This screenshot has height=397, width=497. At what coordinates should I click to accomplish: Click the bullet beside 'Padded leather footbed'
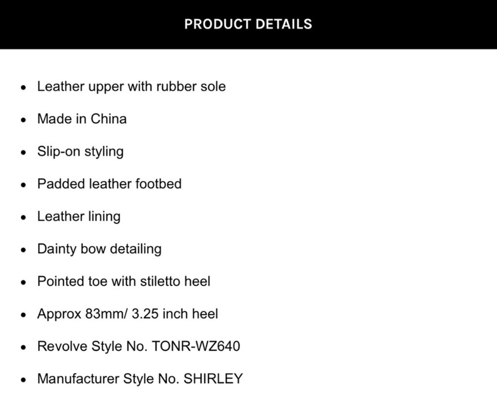(24, 185)
